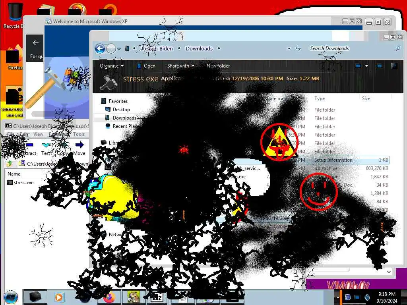Sort by Name column in 7-Zip
This screenshot has height=305, width=407.
click(14, 174)
